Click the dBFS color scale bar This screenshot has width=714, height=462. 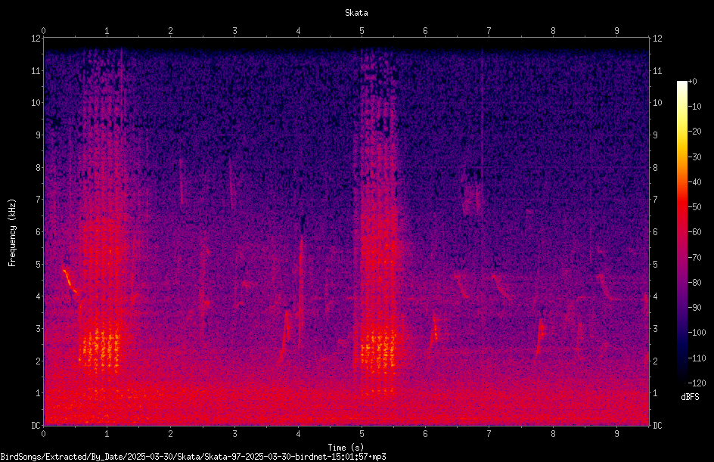pos(682,231)
